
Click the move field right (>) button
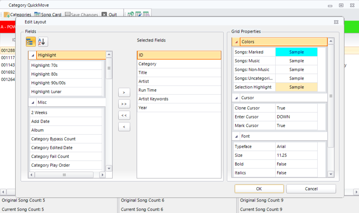pos(124,93)
